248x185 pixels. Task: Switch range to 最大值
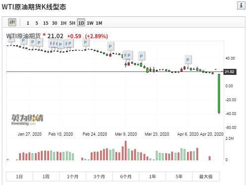pyautogui.click(x=206, y=177)
